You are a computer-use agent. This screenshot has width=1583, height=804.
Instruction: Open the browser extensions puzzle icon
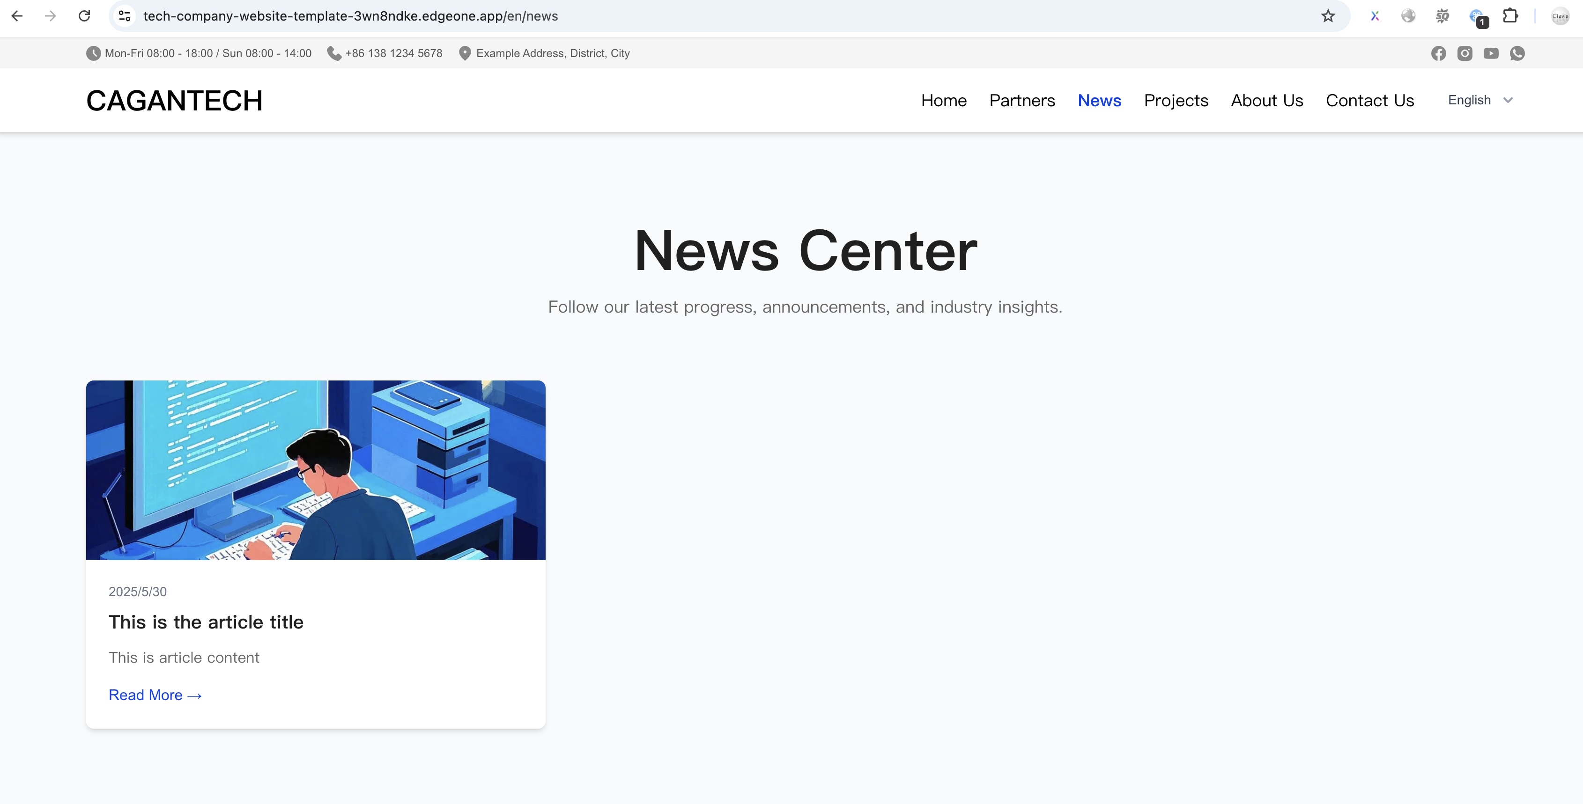pos(1510,16)
